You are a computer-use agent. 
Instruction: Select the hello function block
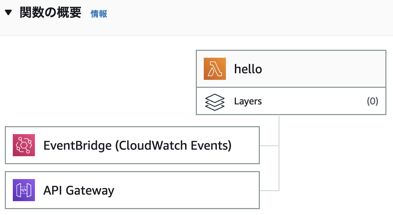291,68
